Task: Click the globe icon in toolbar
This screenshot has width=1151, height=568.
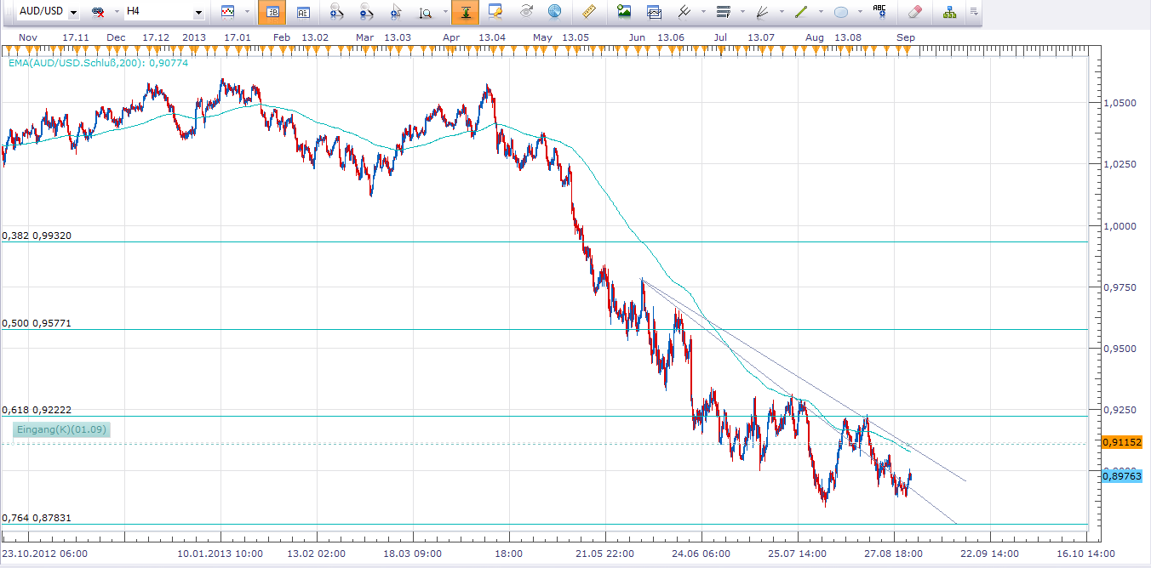Action: tap(555, 13)
